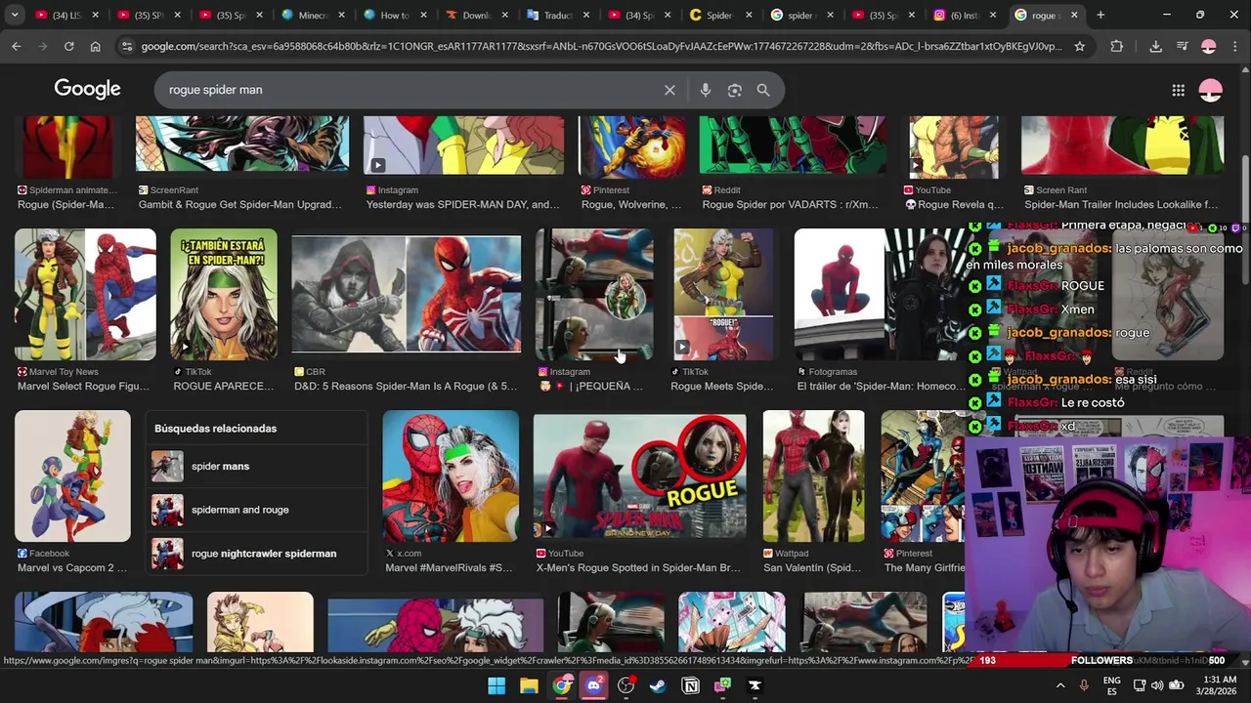The width and height of the screenshot is (1251, 703).
Task: Open Discord from the taskbar
Action: point(593,685)
